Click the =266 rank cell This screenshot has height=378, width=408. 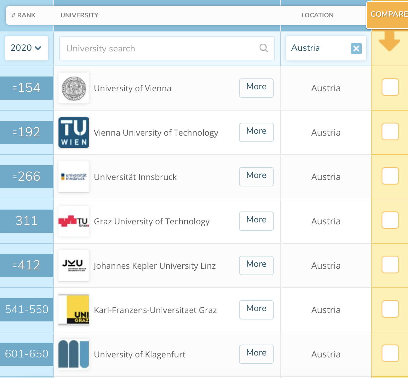click(x=27, y=176)
